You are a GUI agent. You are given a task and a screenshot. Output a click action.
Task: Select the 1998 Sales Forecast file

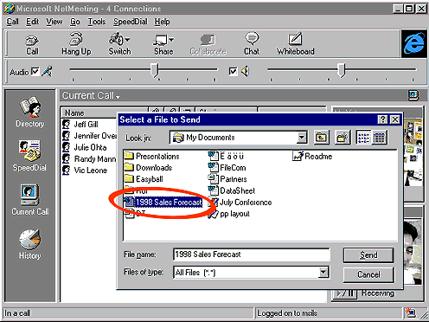coord(163,203)
